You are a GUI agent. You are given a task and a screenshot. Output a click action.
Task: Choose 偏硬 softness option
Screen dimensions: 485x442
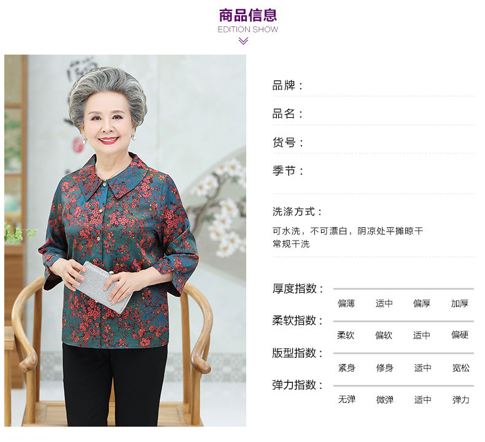460,335
